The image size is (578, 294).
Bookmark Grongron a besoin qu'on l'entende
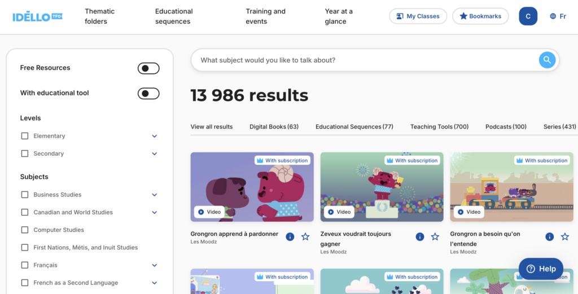point(564,237)
